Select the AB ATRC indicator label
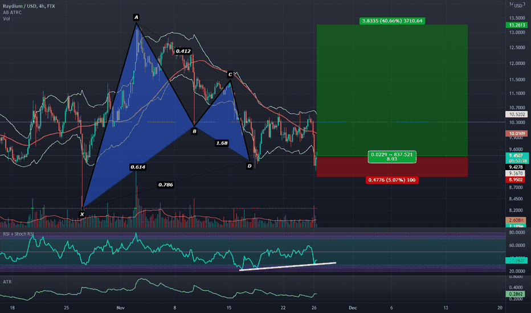Screen dimensions: 531x313 coord(12,13)
